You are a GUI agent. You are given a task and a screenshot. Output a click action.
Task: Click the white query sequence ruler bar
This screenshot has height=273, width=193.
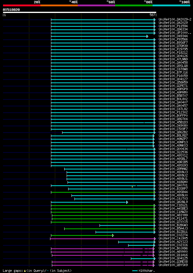click(80, 12)
